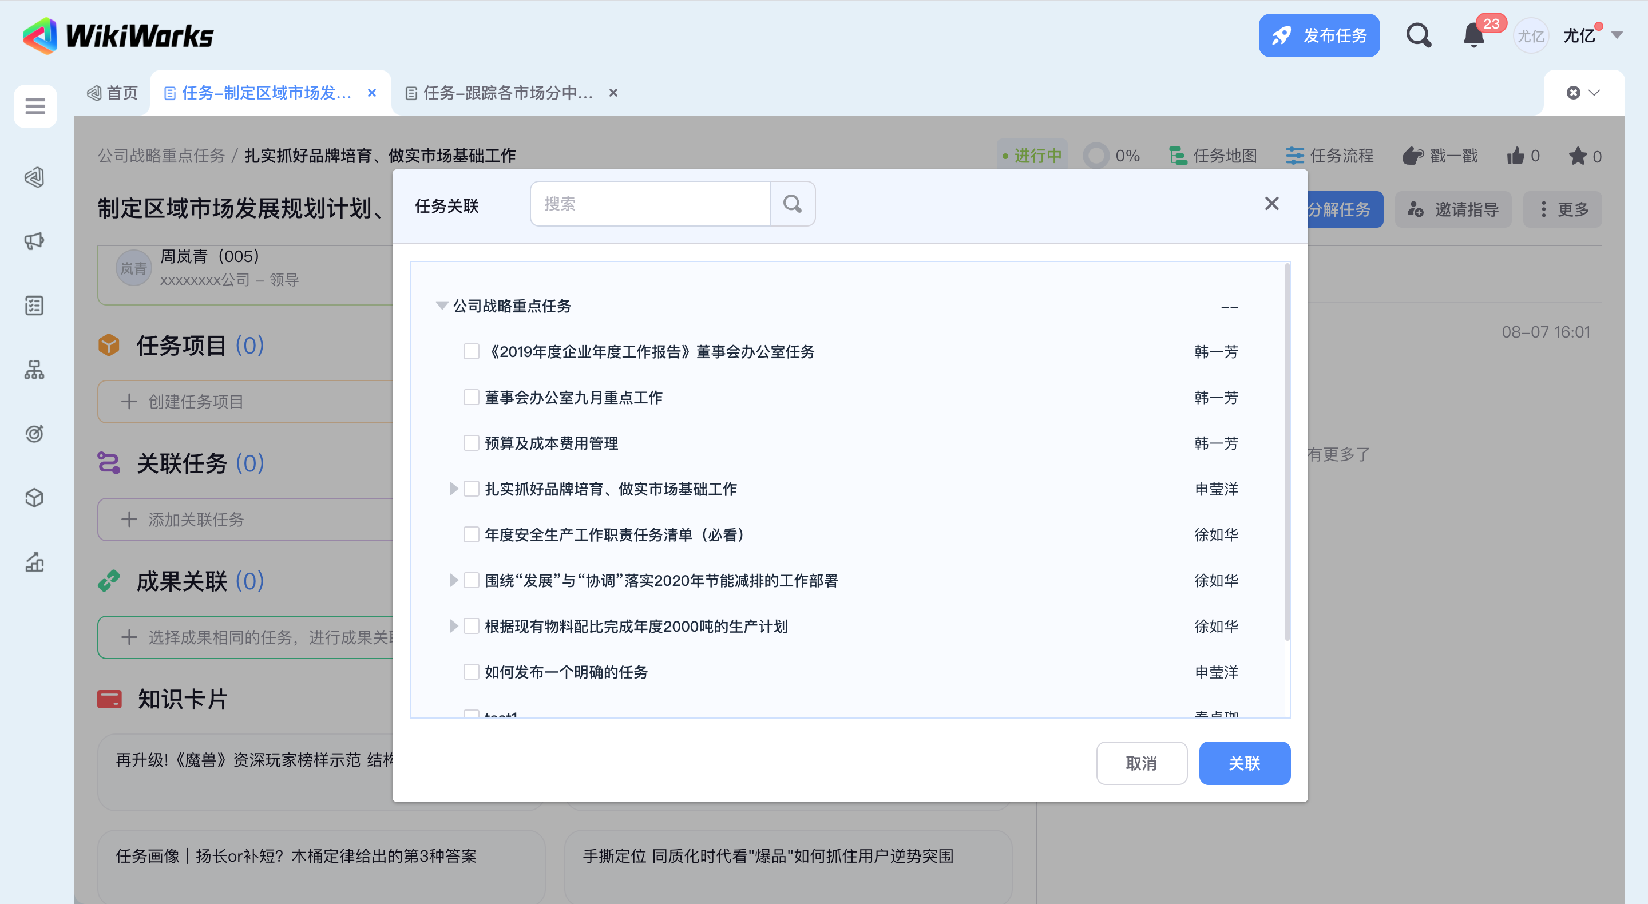Expand 扎实抓好品牌培育 tree node arrow
Screen dimensions: 1648x904
click(x=454, y=489)
